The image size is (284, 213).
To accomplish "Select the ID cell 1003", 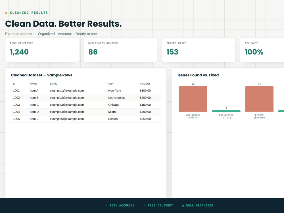I will (x=16, y=105).
